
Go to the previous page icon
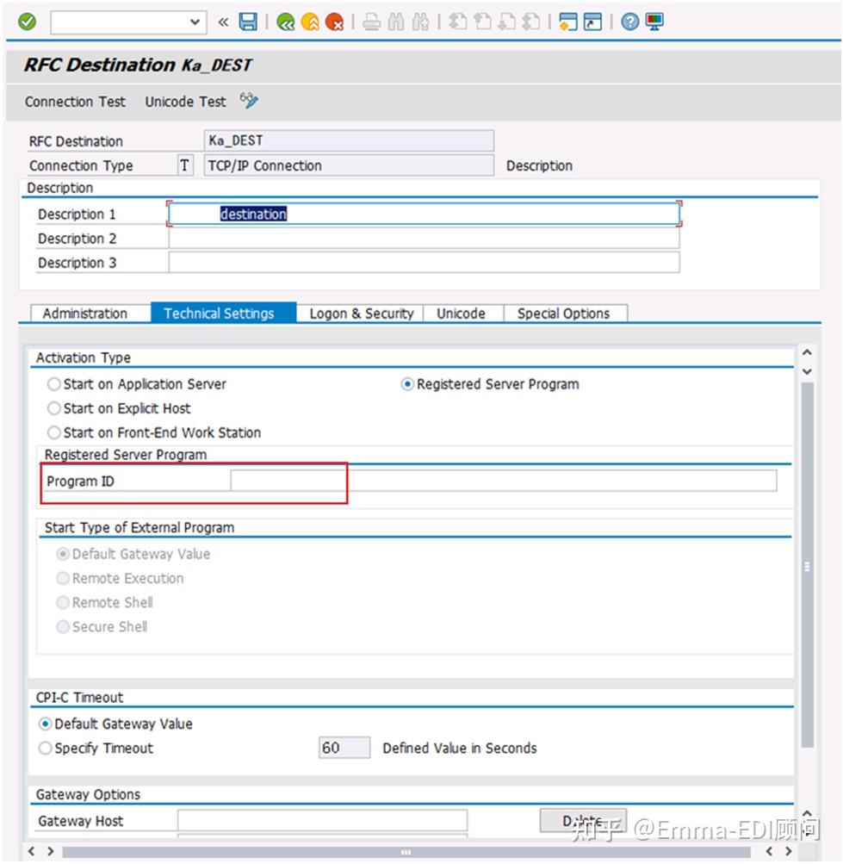[x=482, y=22]
